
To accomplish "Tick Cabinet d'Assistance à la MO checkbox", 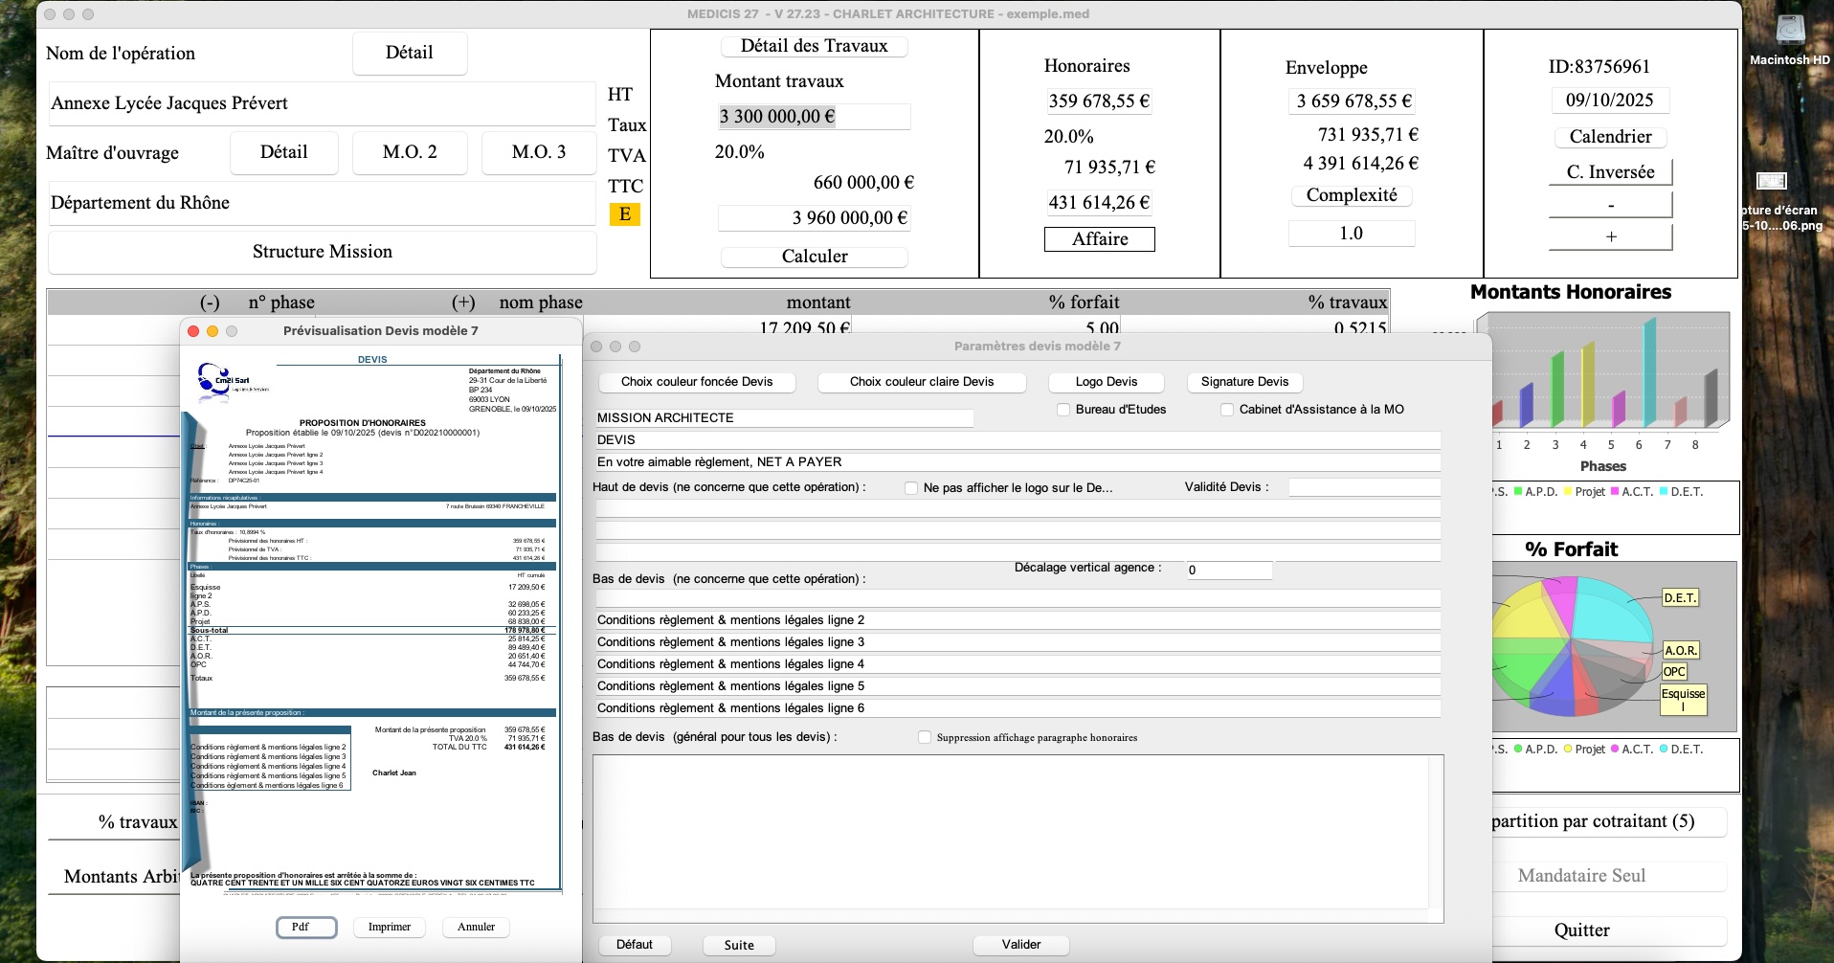I will [x=1227, y=410].
